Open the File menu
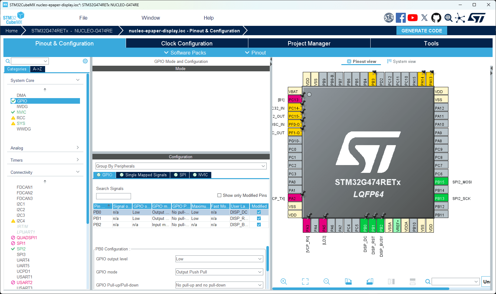 pos(83,18)
